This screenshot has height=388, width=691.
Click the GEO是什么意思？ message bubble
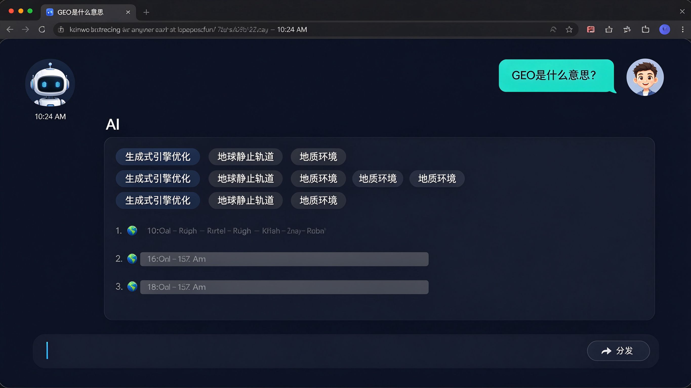point(557,76)
